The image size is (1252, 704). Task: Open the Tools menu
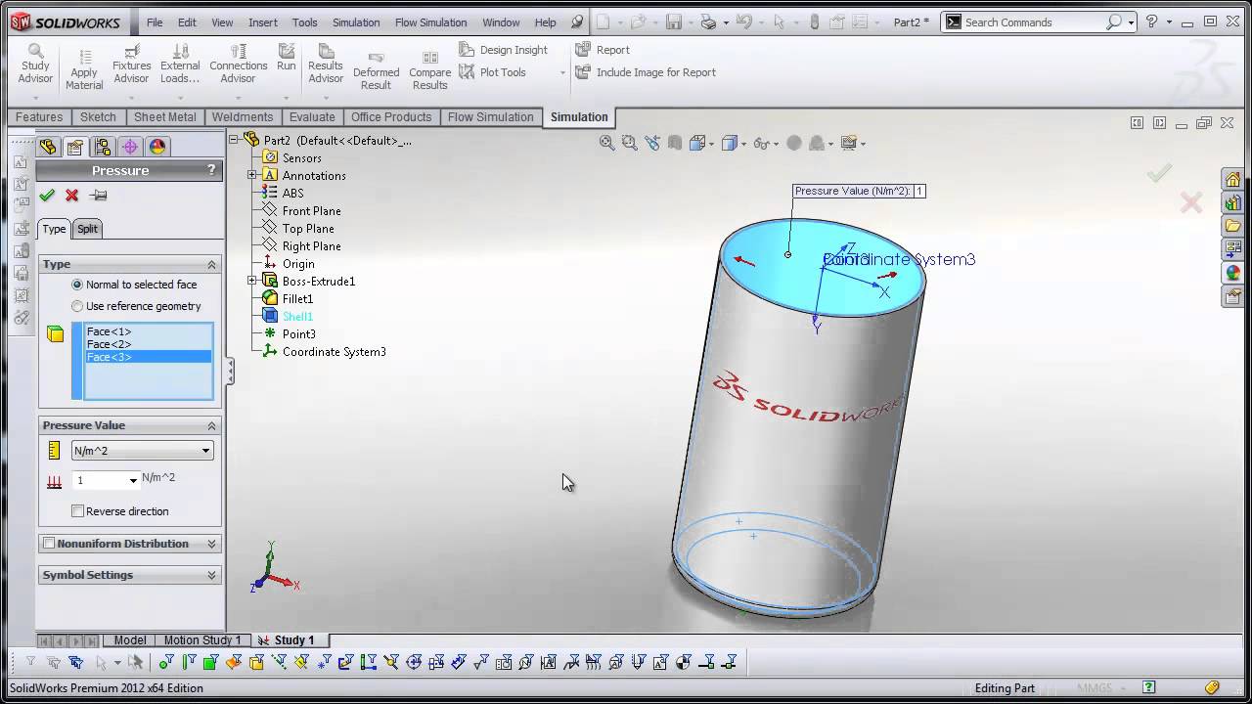(304, 22)
